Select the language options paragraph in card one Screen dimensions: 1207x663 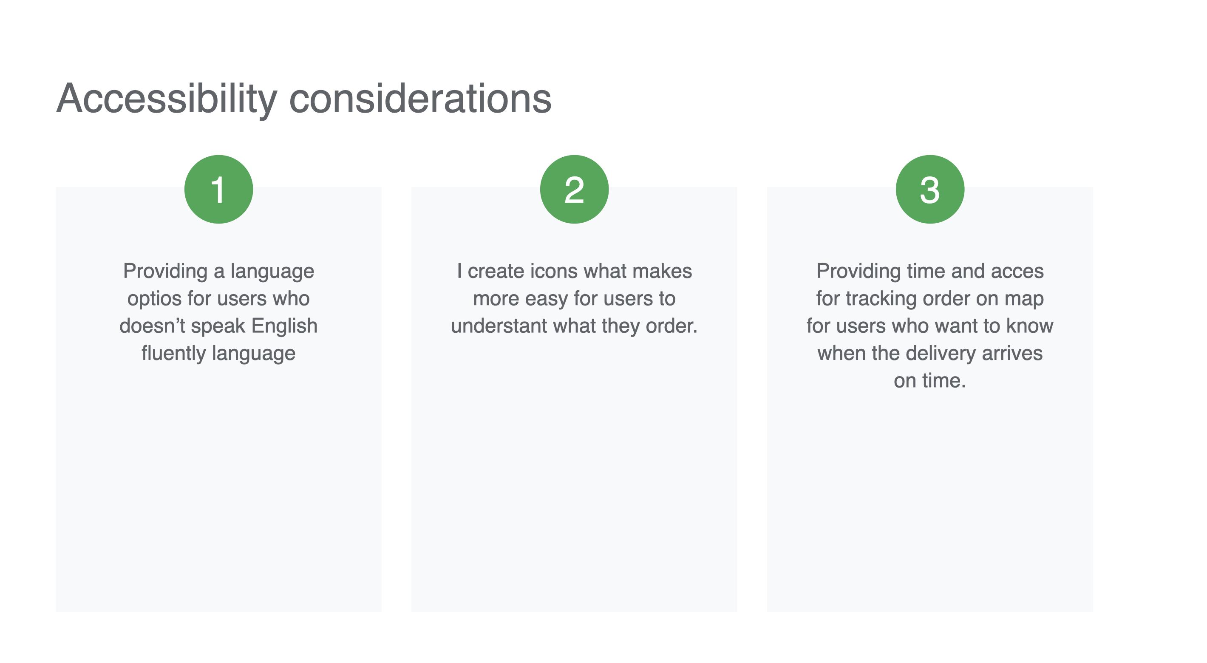218,312
